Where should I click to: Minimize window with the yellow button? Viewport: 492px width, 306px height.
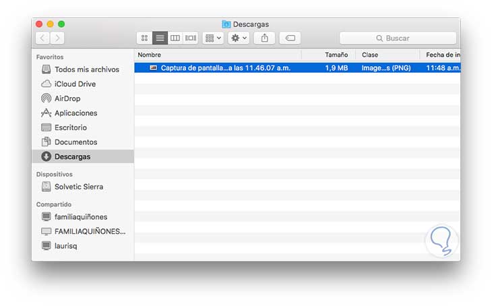point(50,24)
